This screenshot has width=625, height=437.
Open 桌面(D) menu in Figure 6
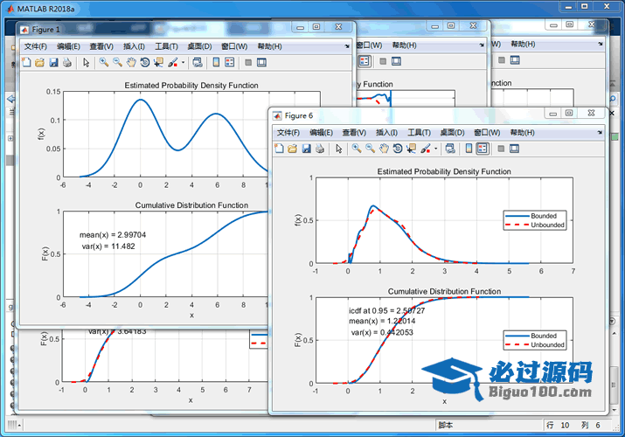[x=453, y=133]
